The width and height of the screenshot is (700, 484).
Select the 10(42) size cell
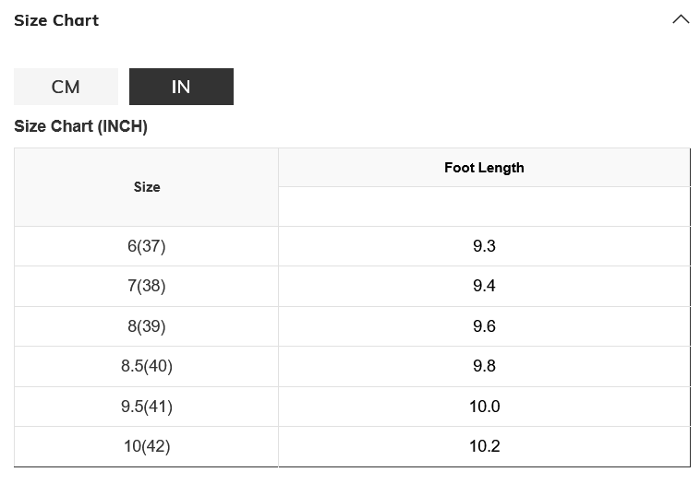(x=147, y=446)
